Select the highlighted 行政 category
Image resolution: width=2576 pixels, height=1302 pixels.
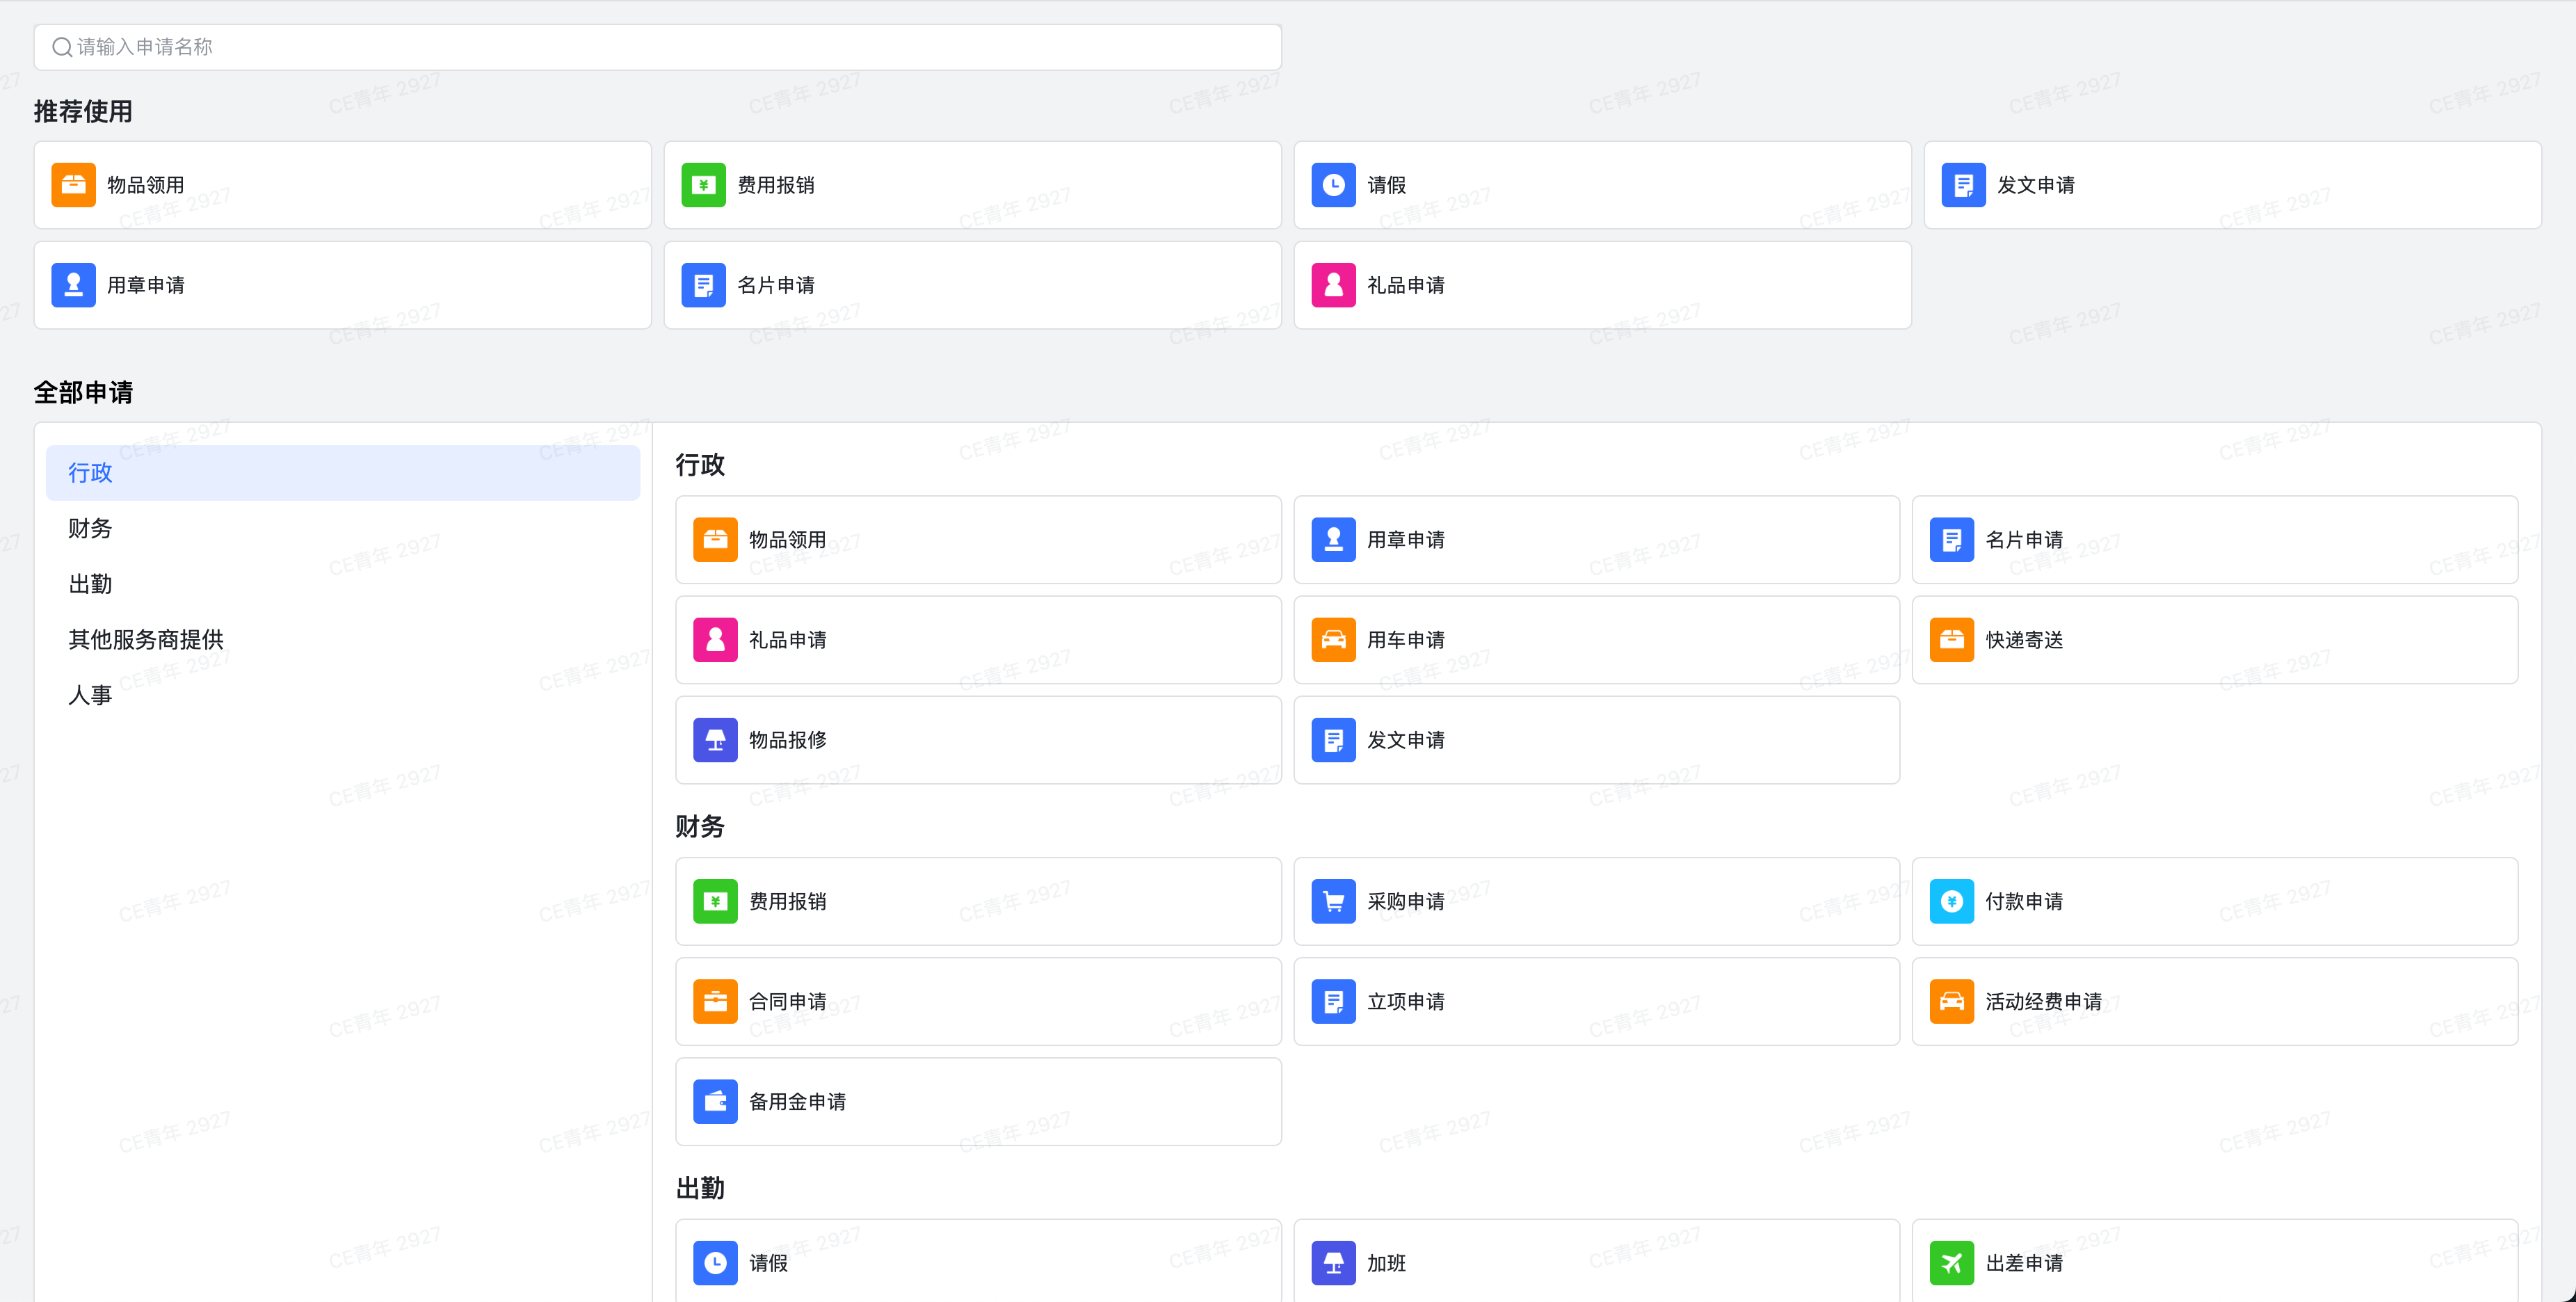90,473
